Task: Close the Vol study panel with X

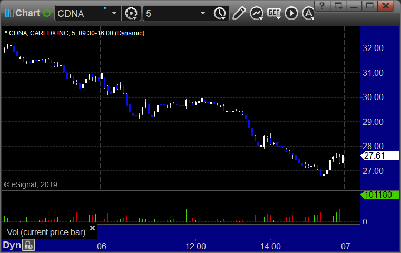Action: (x=92, y=228)
